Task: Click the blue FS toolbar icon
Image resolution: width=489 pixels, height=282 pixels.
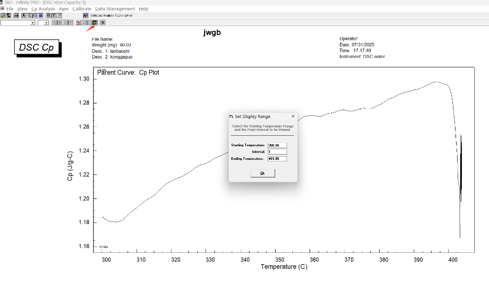Action: [35, 16]
